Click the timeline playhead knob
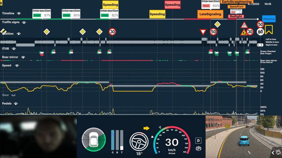This screenshot has height=158, width=282. point(258,19)
